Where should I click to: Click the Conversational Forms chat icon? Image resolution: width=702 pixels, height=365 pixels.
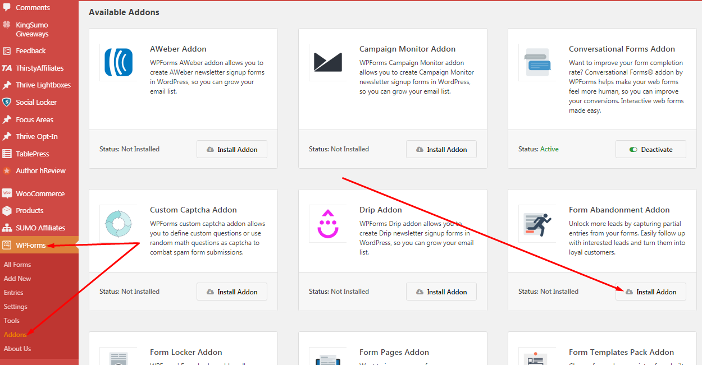[x=537, y=62]
